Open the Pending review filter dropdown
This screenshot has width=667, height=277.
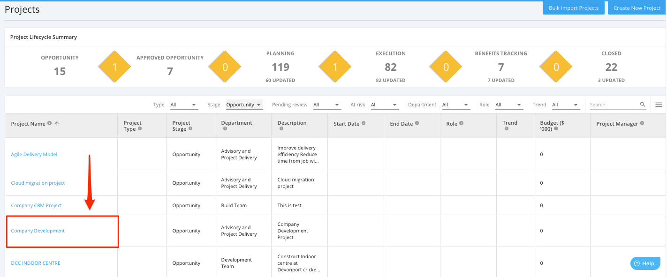[x=327, y=105]
